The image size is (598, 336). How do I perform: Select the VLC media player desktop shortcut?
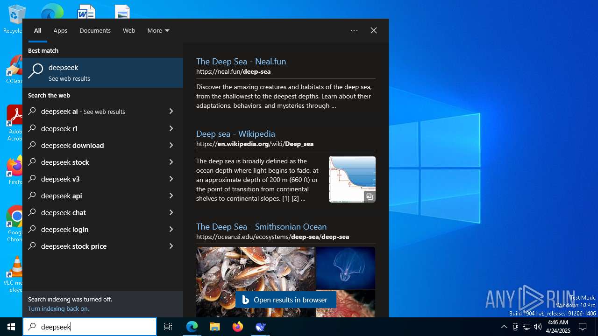(x=14, y=274)
